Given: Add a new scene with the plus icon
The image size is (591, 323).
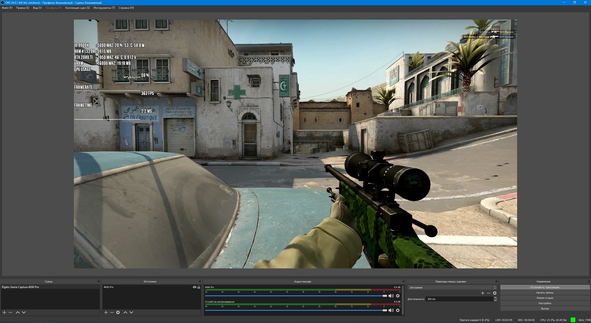Looking at the screenshot, I should [x=4, y=312].
